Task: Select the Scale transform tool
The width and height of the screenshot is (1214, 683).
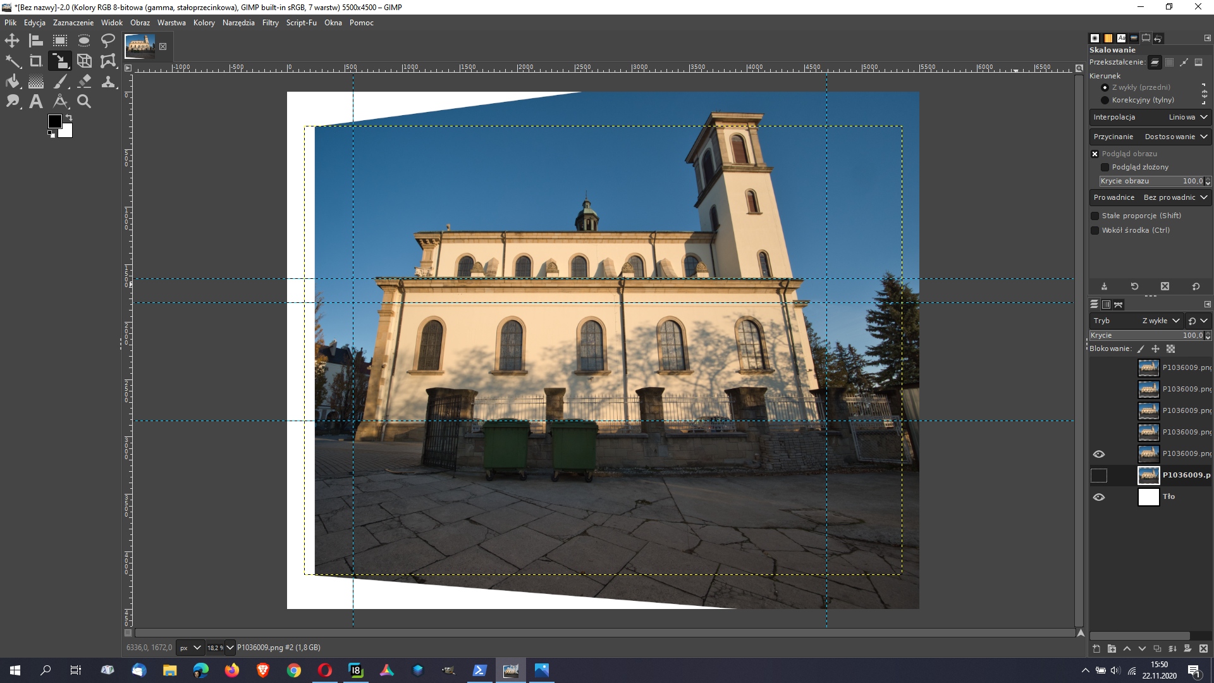Action: click(x=59, y=60)
